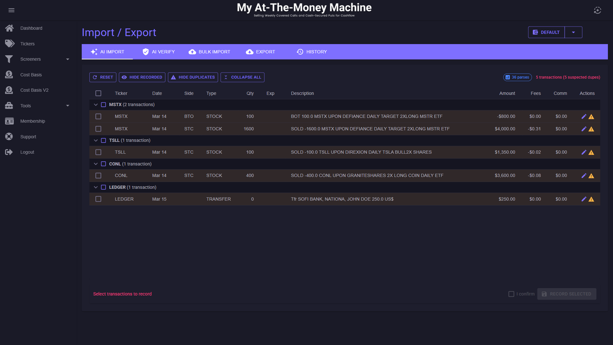Click the Membership card icon
This screenshot has height=345, width=613.
pos(9,121)
